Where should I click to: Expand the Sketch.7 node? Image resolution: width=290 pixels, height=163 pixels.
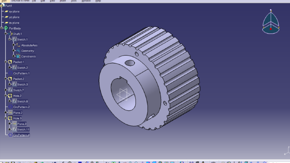[6, 90]
